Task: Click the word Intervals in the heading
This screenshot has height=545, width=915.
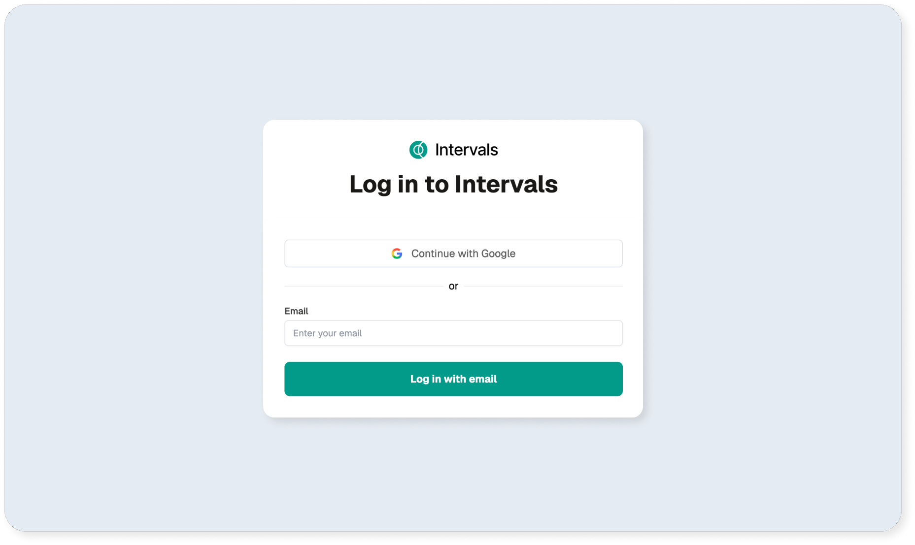Action: tap(506, 184)
